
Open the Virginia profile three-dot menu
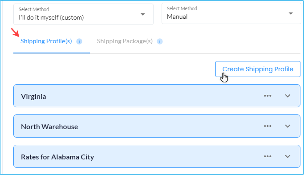[x=268, y=96]
